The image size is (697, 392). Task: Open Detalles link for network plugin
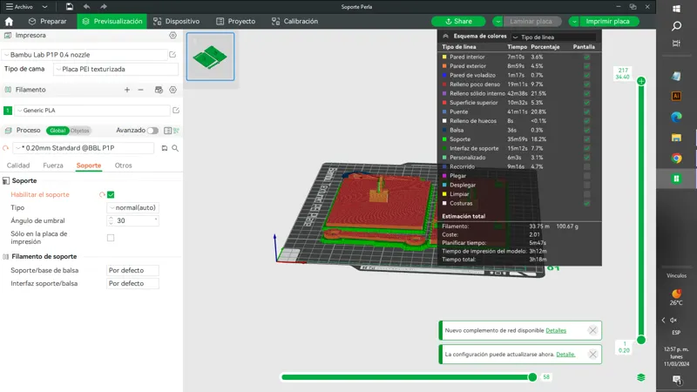[x=556, y=331]
